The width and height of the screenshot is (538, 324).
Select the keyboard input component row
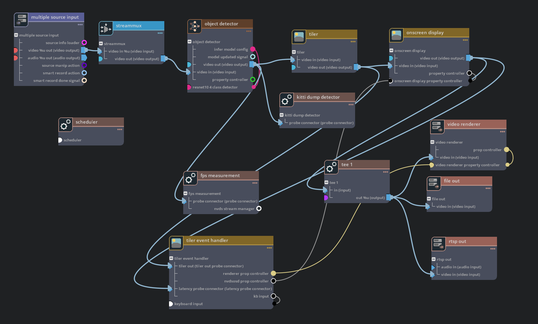pos(221,304)
